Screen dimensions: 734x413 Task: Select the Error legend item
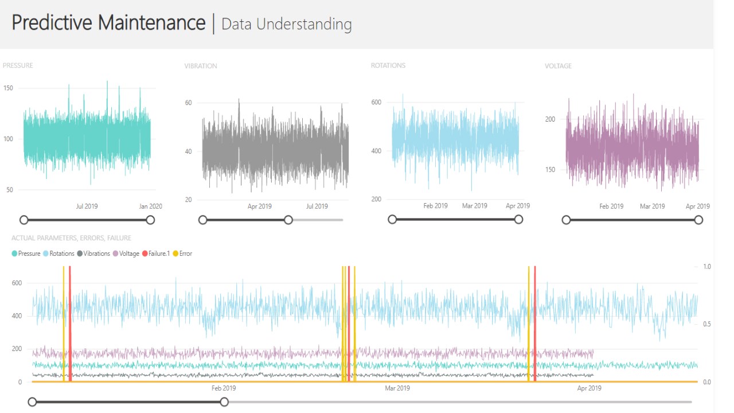(182, 254)
